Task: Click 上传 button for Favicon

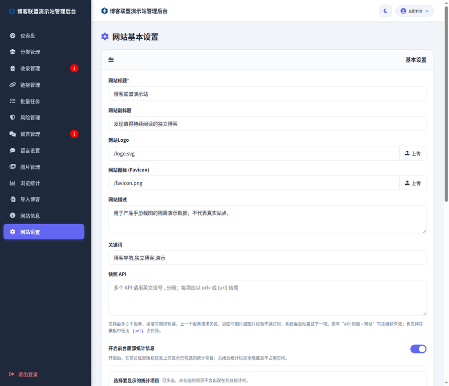Action: point(413,183)
